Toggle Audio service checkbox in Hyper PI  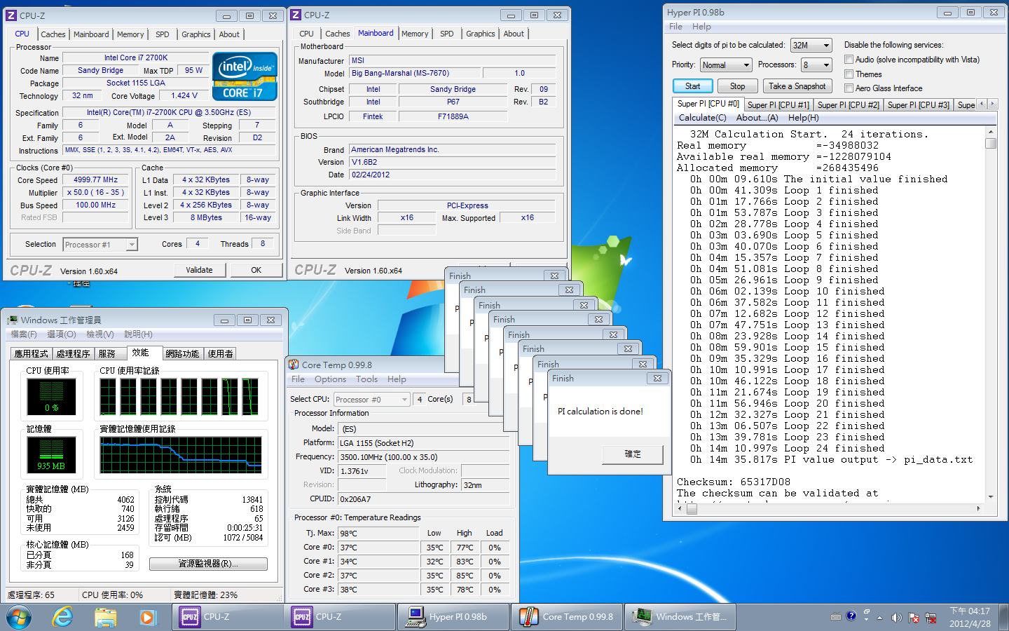849,60
